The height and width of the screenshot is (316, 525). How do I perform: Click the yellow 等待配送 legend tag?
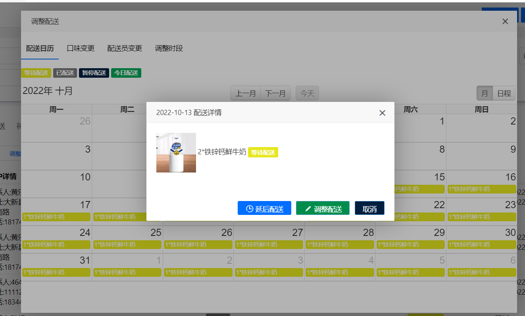tap(36, 73)
